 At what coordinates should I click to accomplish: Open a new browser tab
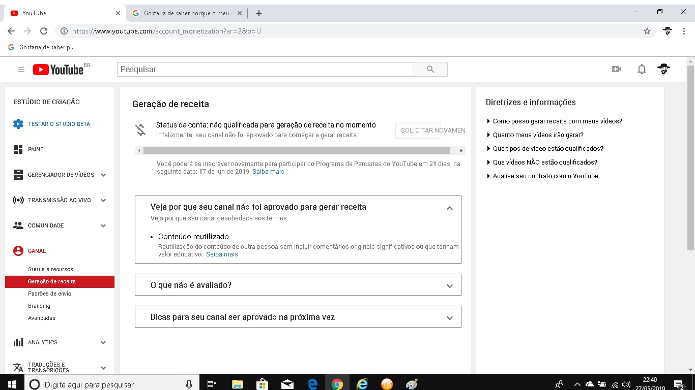point(259,13)
